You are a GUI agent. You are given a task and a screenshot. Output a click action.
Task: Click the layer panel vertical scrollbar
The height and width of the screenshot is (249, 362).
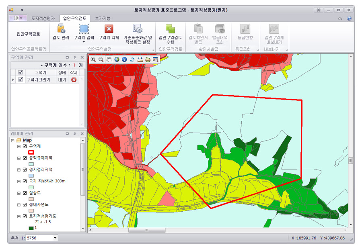coord(82,169)
